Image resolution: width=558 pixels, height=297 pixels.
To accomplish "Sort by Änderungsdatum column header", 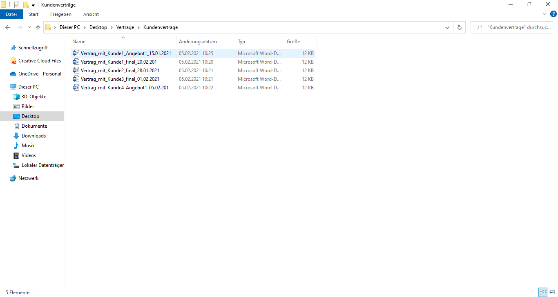I will (206, 42).
